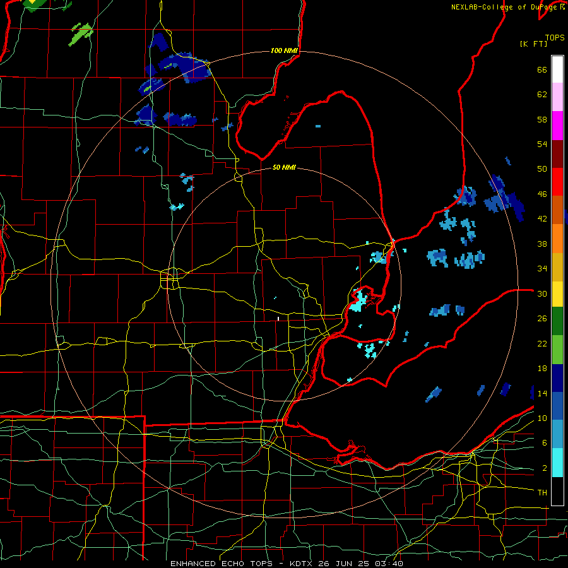Click the TH threshold label
Screen dimensions: 568x568
point(542,492)
